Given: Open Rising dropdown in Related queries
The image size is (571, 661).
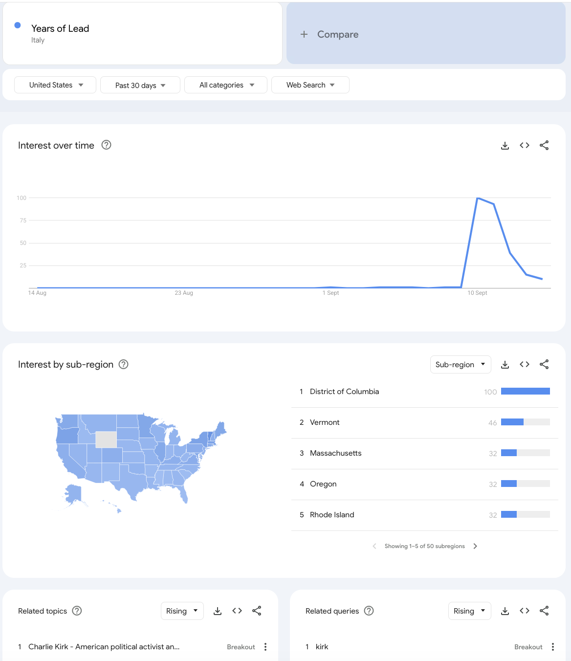Looking at the screenshot, I should click(470, 611).
